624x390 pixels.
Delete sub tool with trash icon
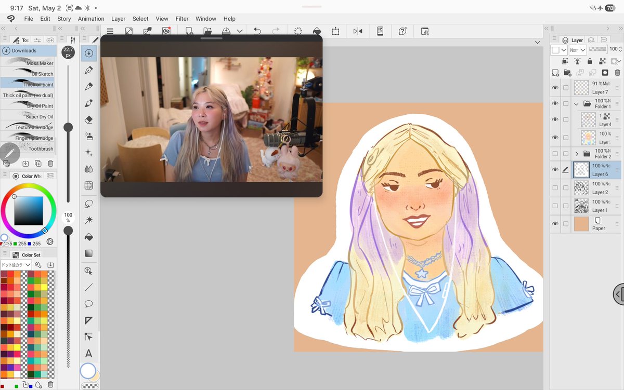(x=50, y=164)
